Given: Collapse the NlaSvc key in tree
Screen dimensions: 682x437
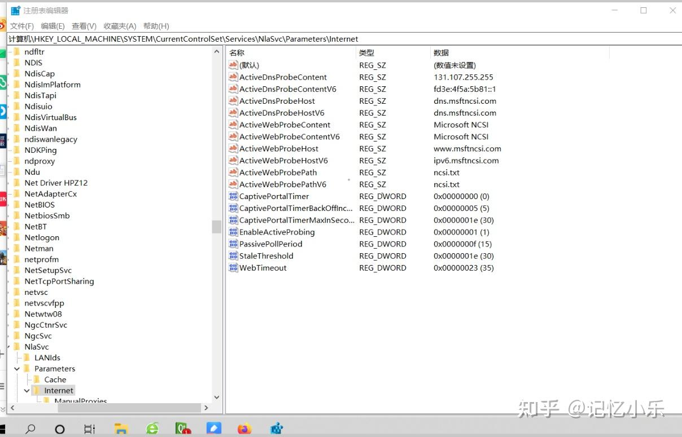Looking at the screenshot, I should pos(8,347).
